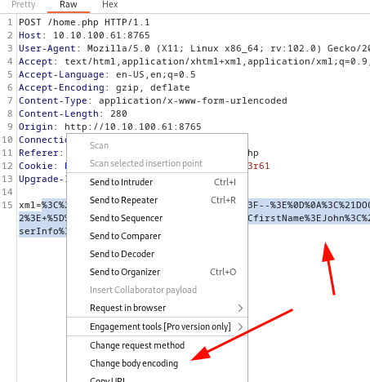This screenshot has width=370, height=382.
Task: Open the Hex view tab
Action: (x=110, y=5)
